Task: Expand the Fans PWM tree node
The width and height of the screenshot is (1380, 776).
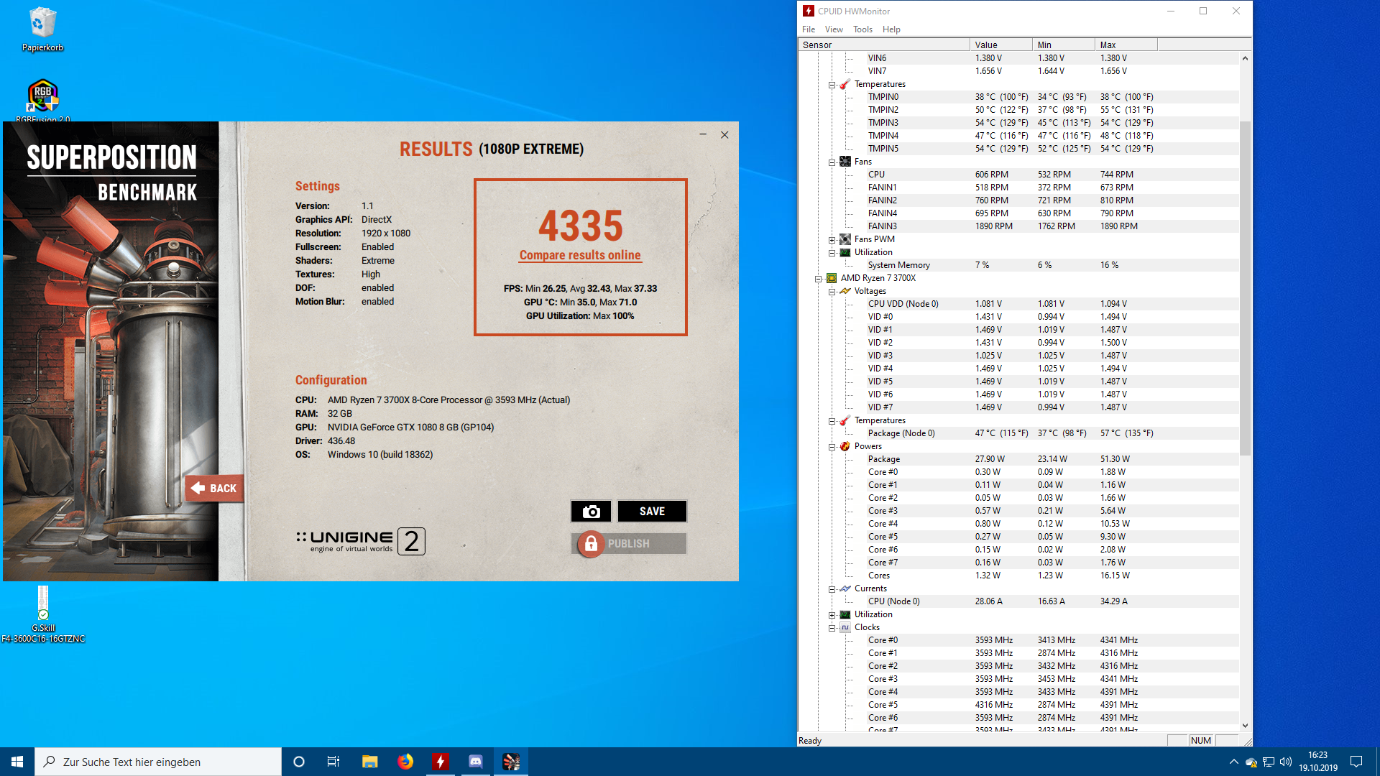Action: tap(832, 240)
